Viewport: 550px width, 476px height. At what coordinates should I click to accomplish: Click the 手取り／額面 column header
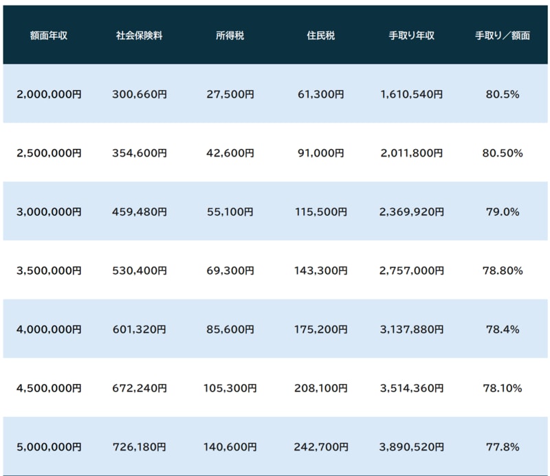503,35
